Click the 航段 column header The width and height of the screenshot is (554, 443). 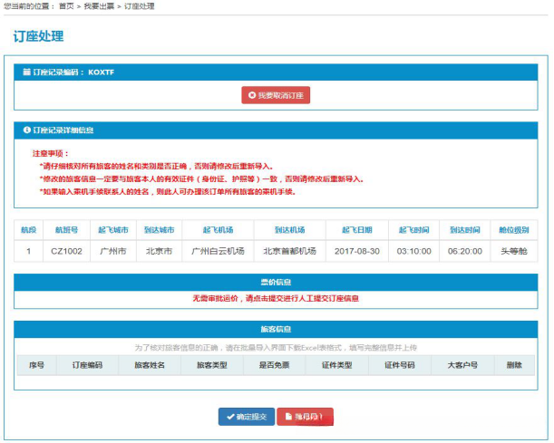(29, 230)
